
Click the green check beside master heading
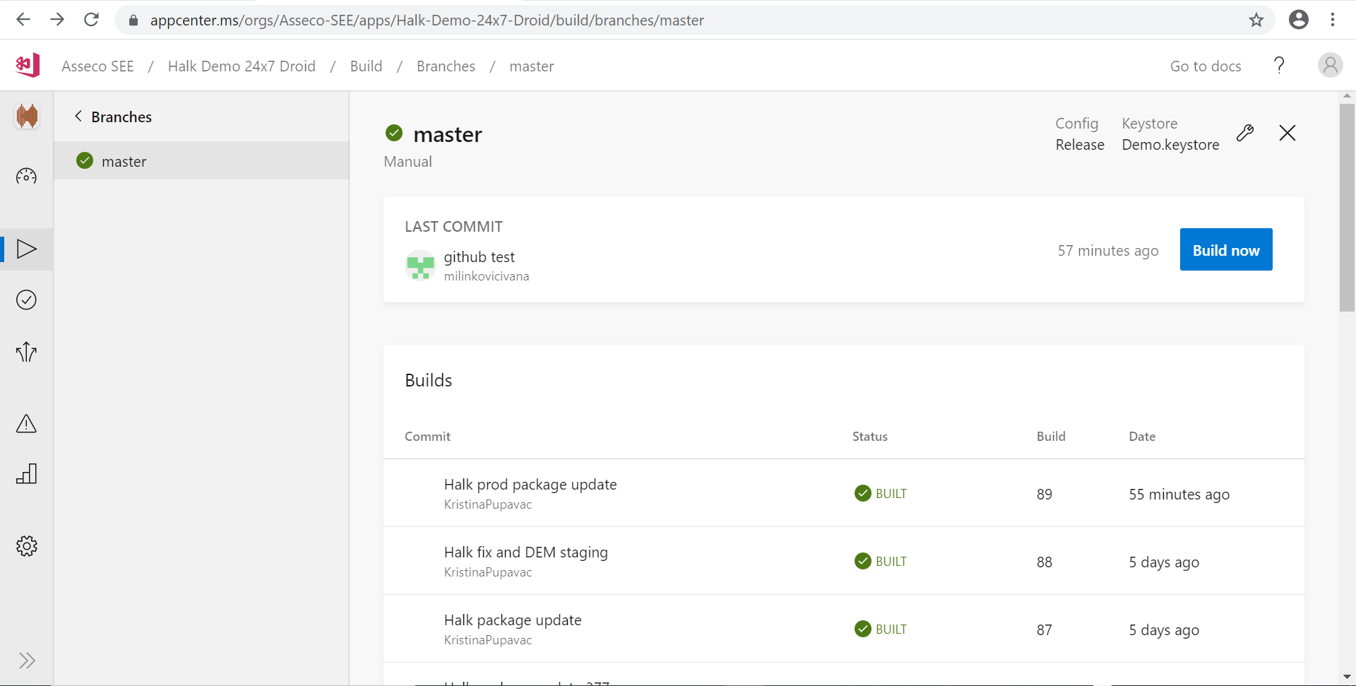coord(394,133)
